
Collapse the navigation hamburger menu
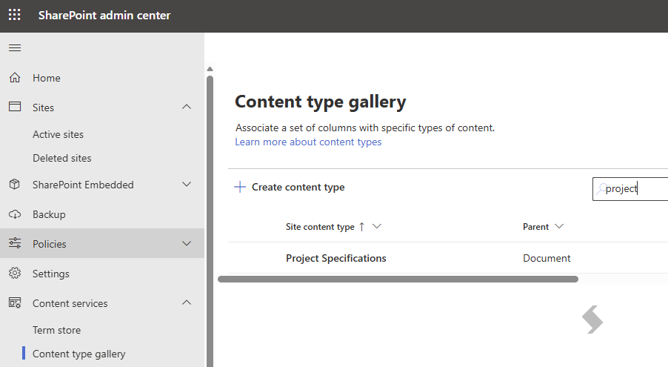pyautogui.click(x=15, y=47)
